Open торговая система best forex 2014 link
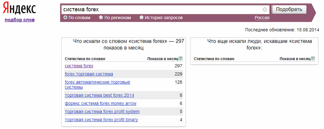The height and width of the screenshot is (129, 324). click(99, 95)
